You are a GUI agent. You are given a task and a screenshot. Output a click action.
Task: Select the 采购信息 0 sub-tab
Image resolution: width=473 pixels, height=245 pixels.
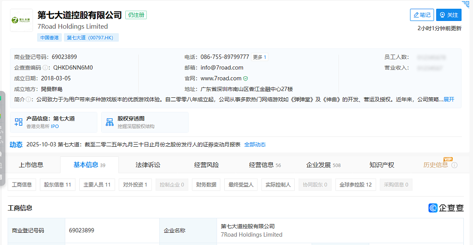click(396, 184)
